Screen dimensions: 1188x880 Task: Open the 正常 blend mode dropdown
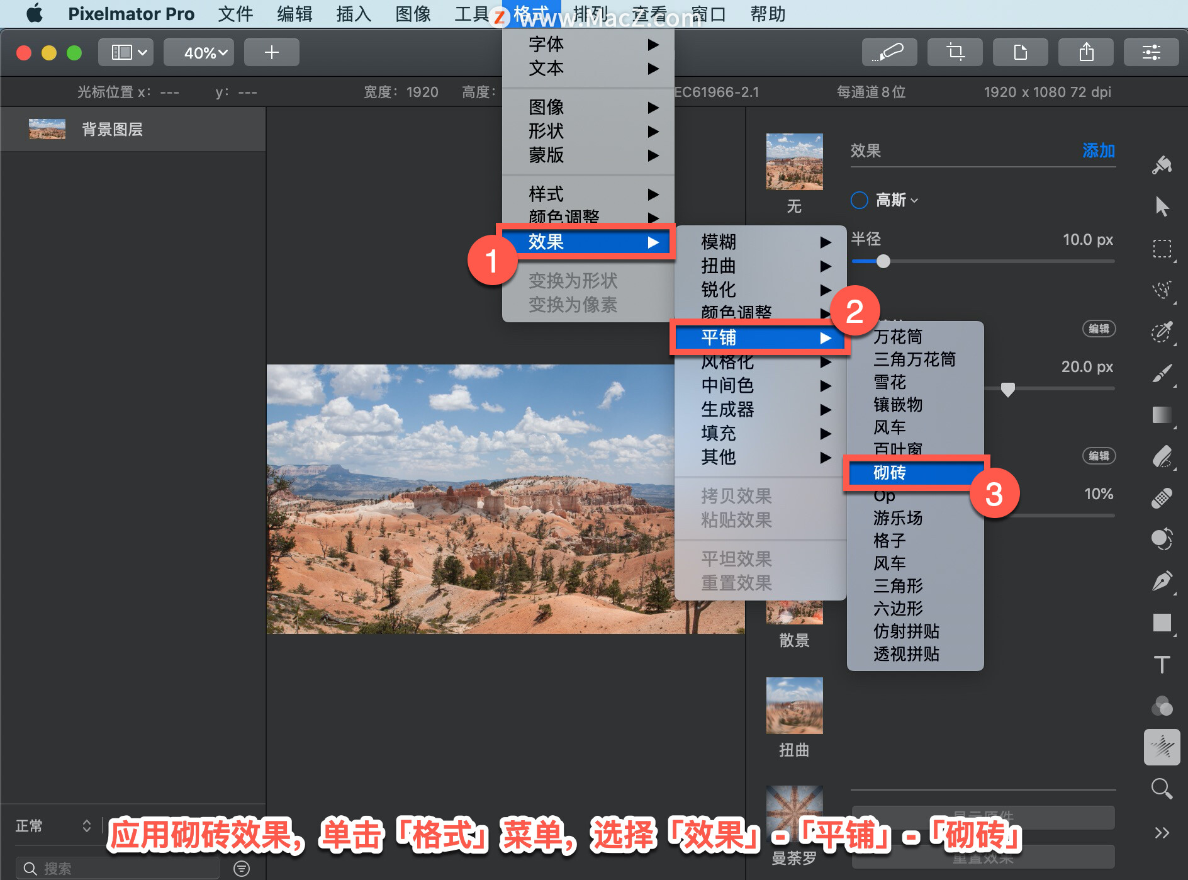53,825
